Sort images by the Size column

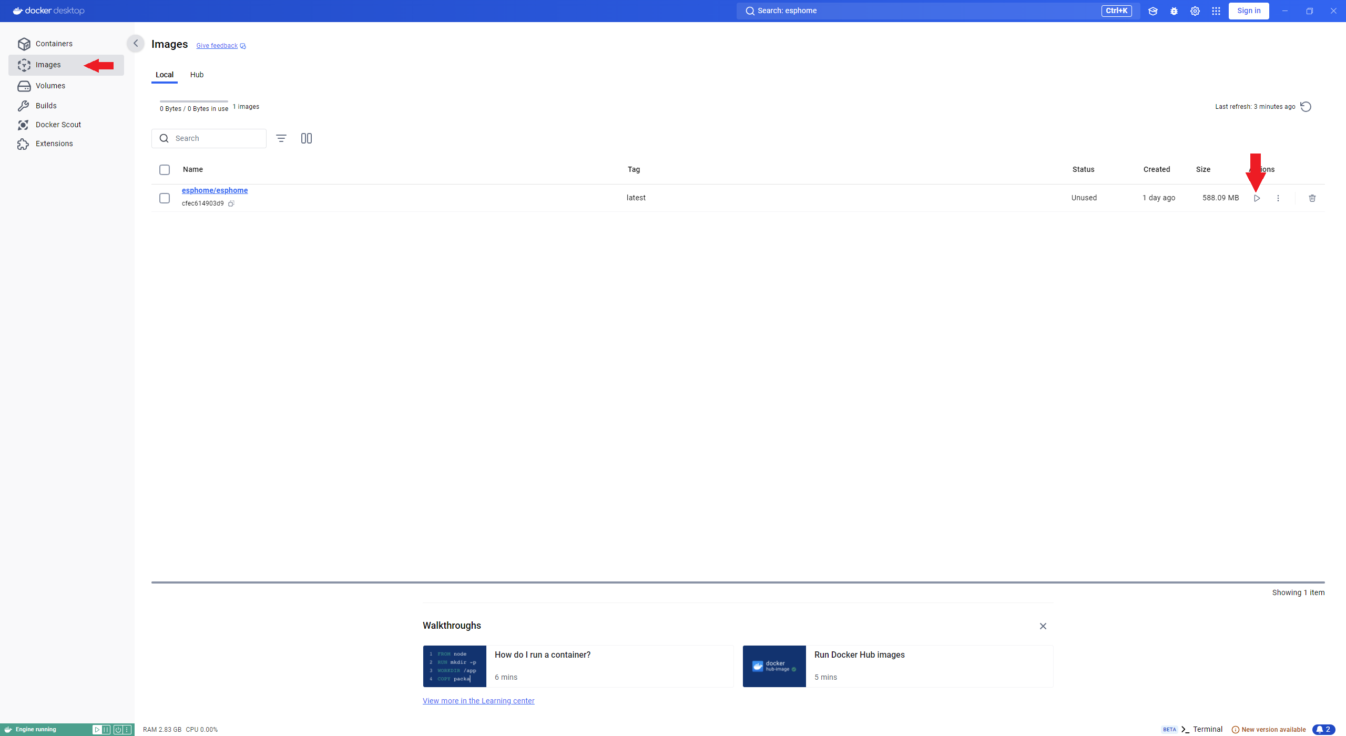pyautogui.click(x=1203, y=169)
